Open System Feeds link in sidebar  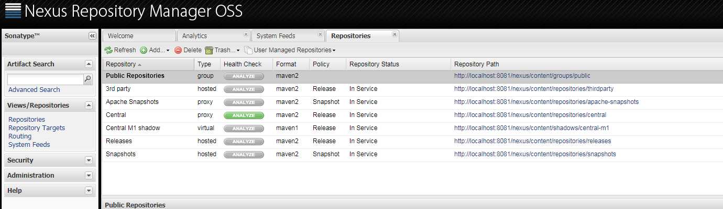pos(29,145)
